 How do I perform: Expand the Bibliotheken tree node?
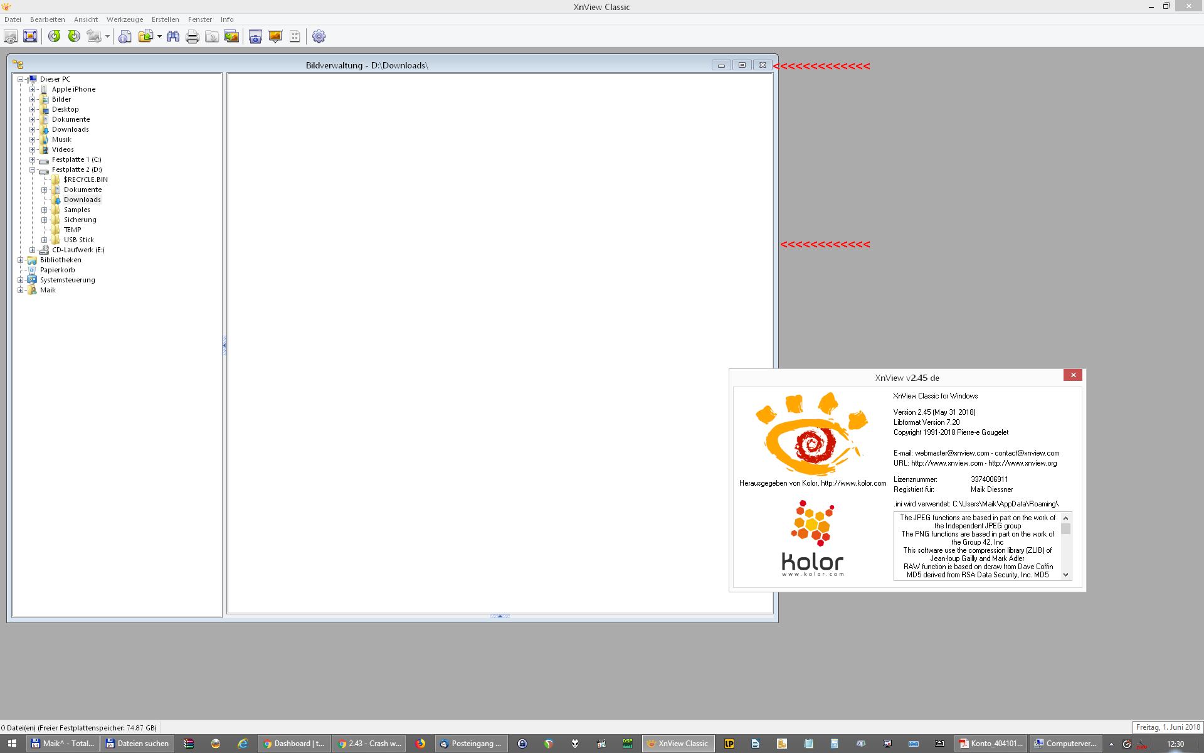click(x=21, y=260)
